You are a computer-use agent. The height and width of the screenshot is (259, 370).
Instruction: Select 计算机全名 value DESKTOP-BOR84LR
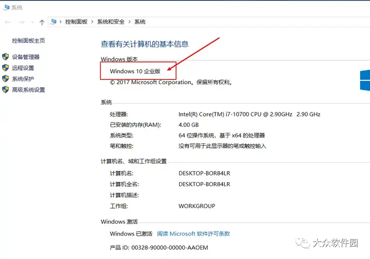coord(205,184)
